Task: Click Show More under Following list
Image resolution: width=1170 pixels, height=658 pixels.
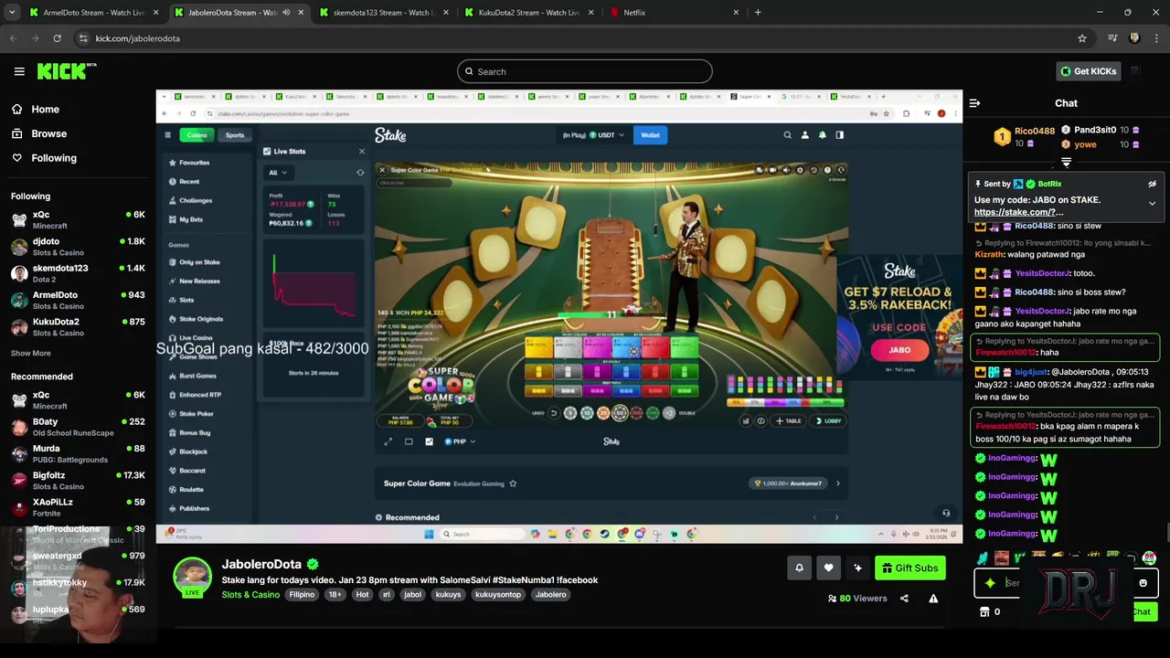Action: click(31, 353)
